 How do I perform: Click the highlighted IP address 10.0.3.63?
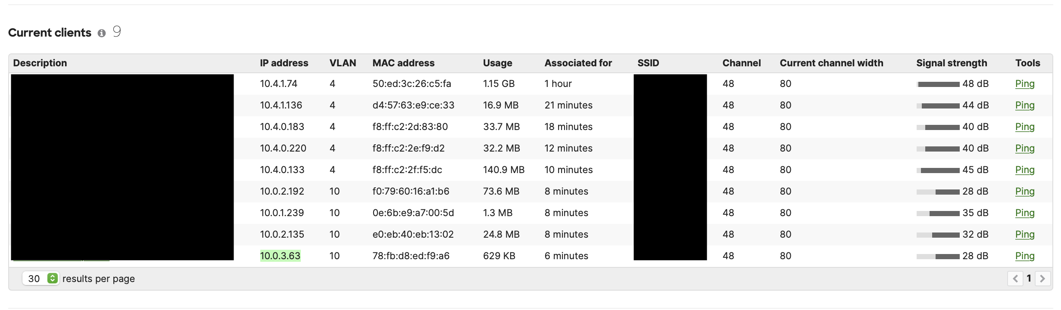(x=280, y=256)
